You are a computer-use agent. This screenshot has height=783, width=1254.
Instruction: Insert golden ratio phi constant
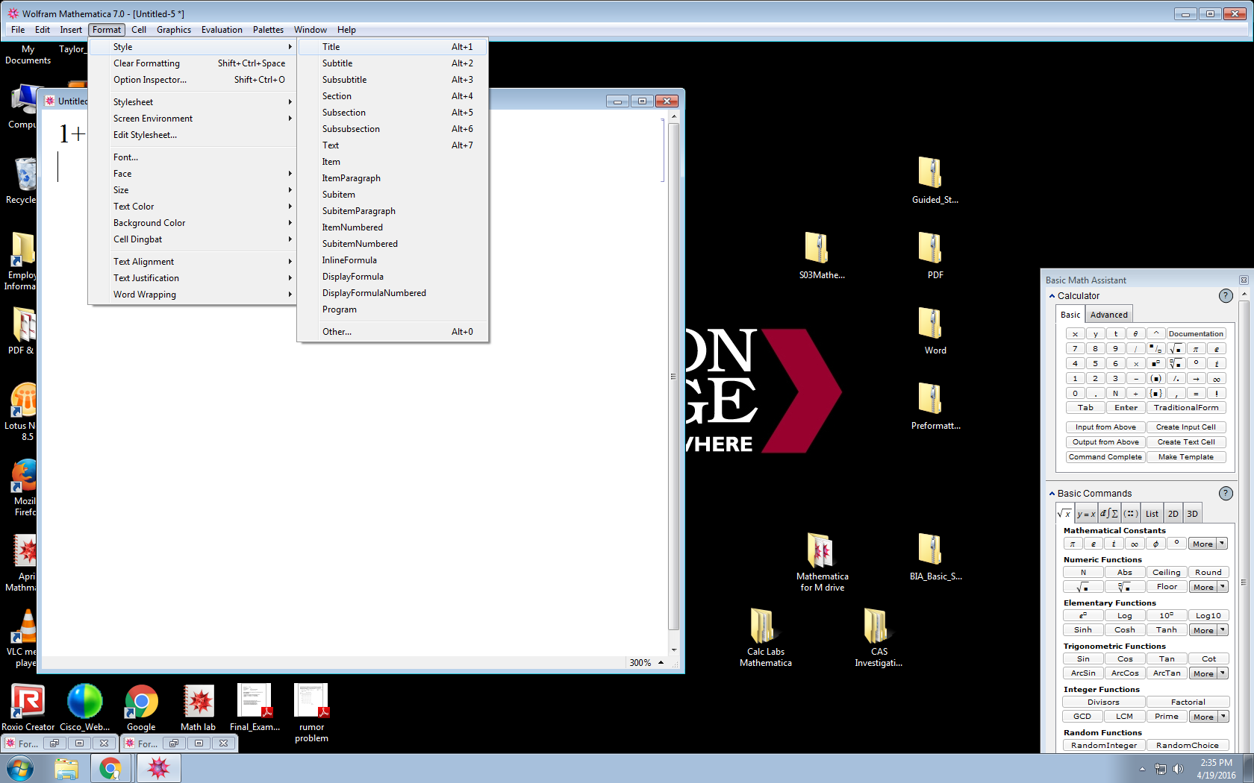1156,544
